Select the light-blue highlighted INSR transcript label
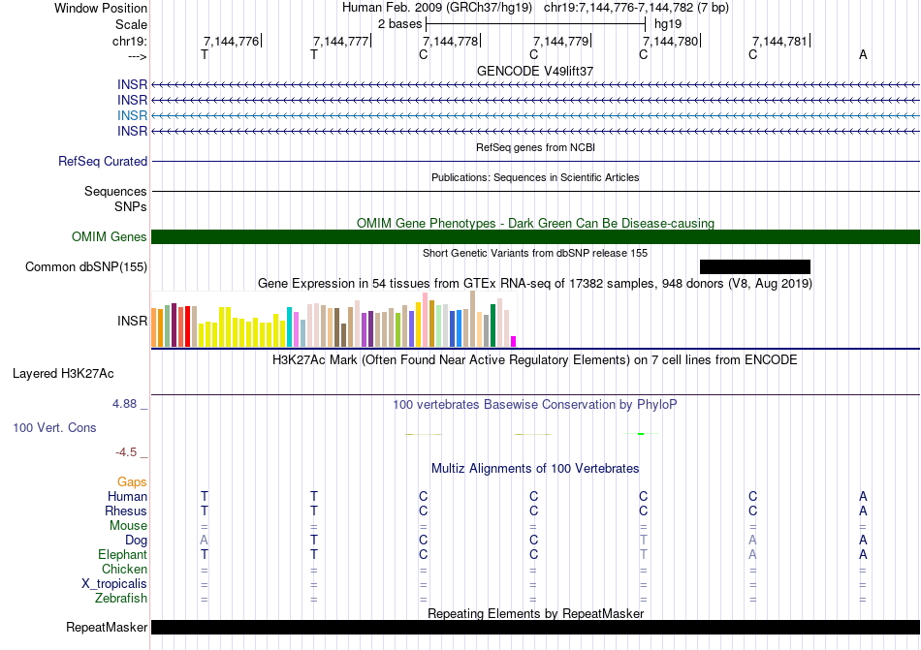Image resolution: width=921 pixels, height=650 pixels. 132,115
